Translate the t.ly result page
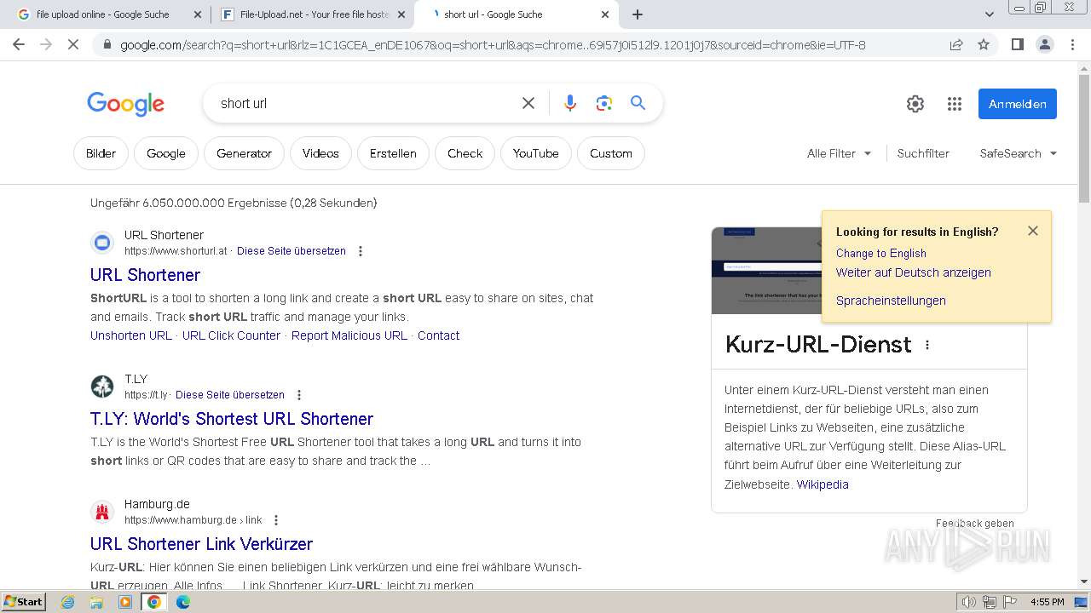The width and height of the screenshot is (1091, 613). (230, 395)
